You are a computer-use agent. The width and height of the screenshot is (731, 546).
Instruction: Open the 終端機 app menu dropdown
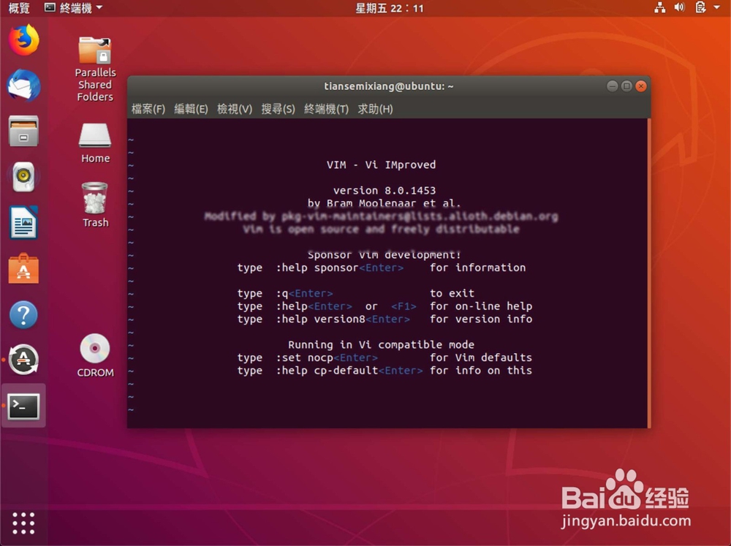[74, 8]
